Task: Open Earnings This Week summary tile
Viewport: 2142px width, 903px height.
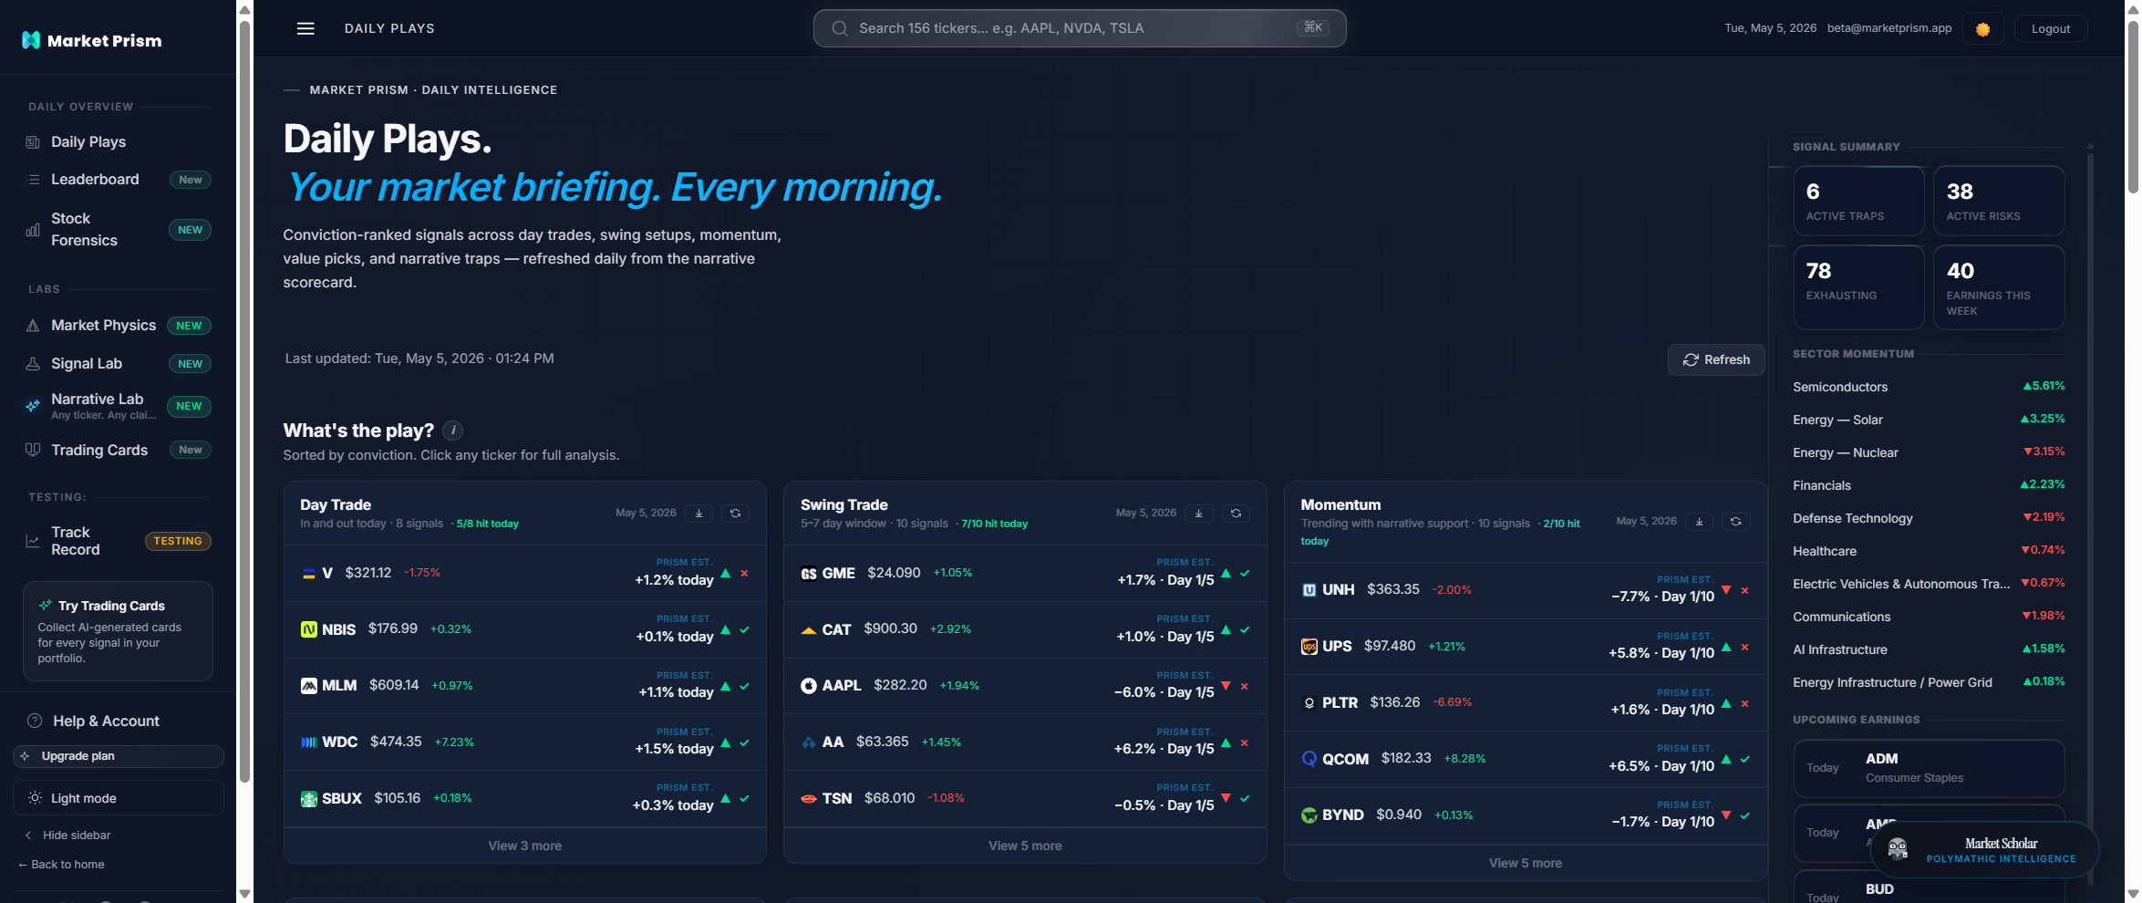Action: [x=1999, y=287]
